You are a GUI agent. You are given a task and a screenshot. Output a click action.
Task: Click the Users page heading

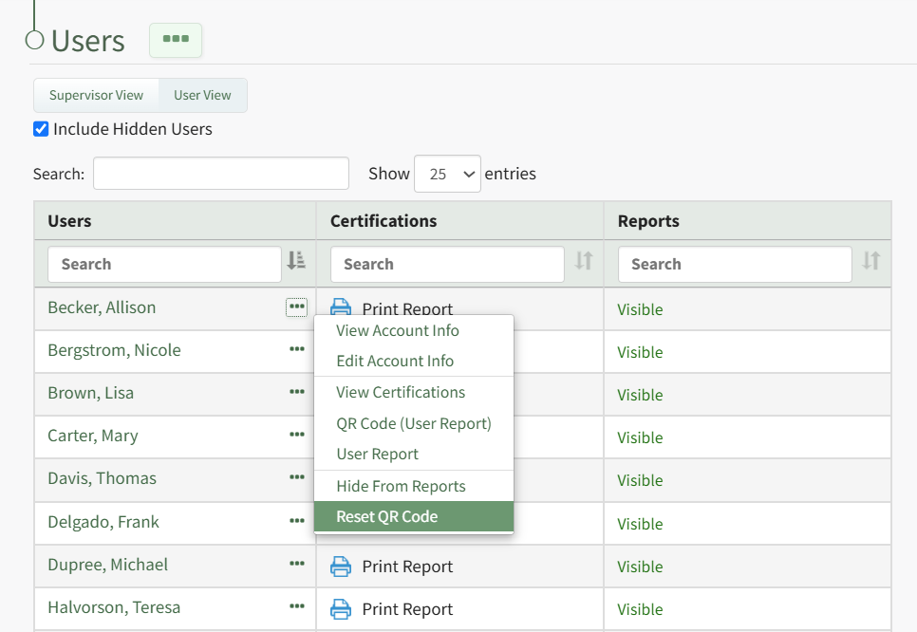click(x=87, y=41)
